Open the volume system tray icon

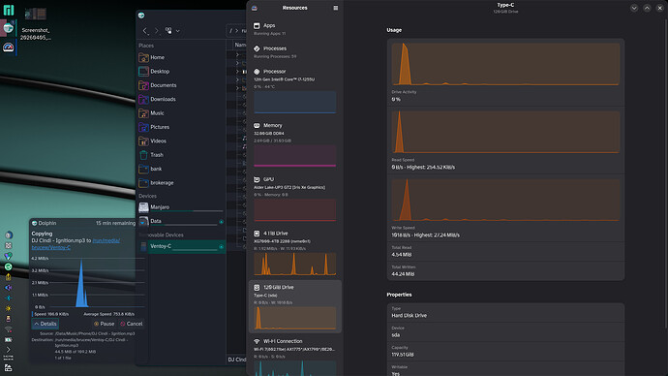8,287
